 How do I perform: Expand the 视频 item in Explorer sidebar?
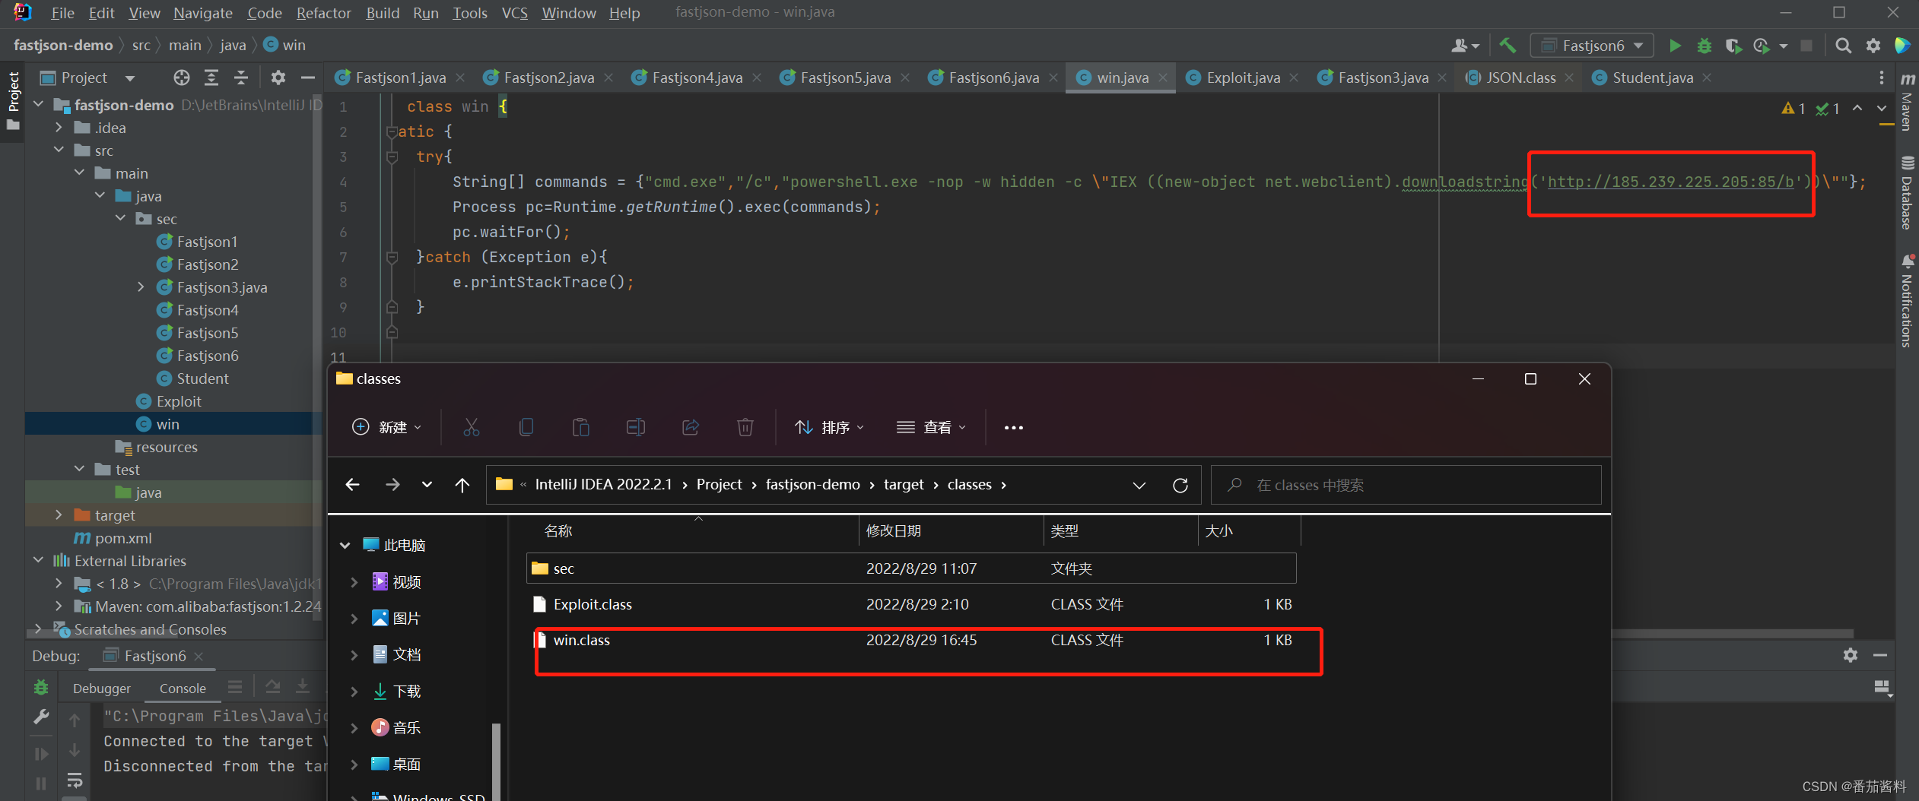(354, 582)
